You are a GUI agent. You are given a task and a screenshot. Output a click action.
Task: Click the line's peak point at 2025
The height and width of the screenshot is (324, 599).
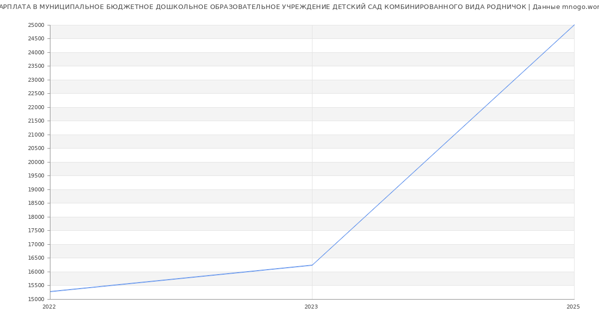click(574, 25)
